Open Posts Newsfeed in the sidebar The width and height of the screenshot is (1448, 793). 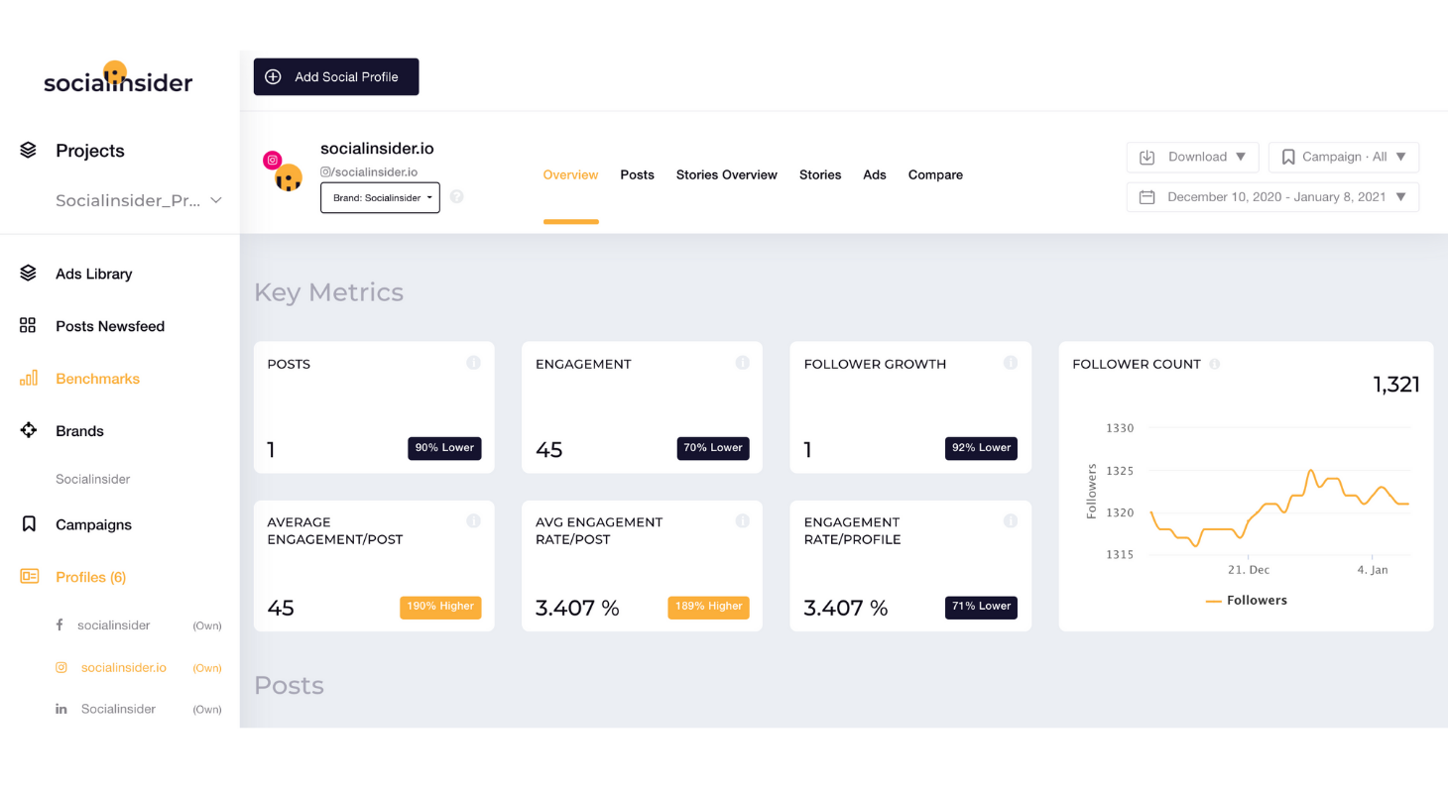click(110, 326)
